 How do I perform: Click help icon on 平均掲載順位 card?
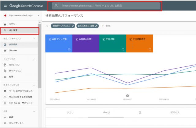pos(150,49)
